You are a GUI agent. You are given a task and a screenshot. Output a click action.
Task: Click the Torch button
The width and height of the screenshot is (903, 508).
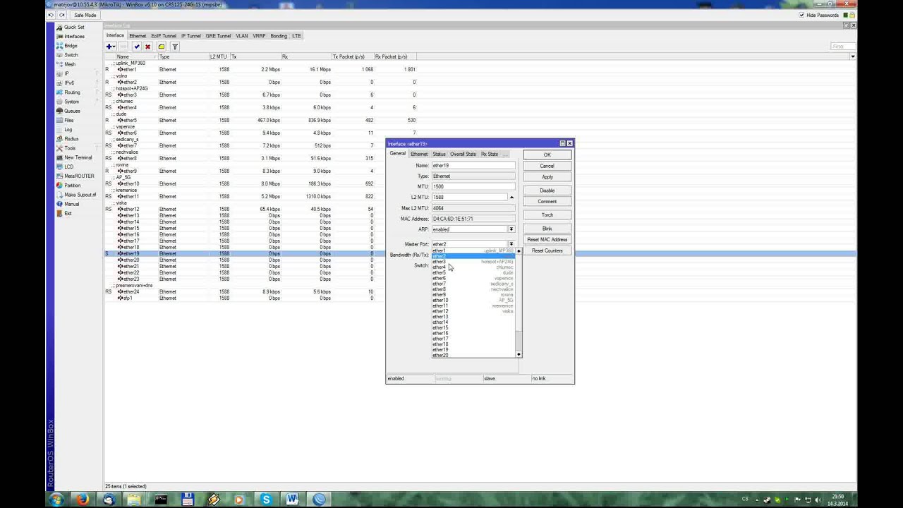547,215
